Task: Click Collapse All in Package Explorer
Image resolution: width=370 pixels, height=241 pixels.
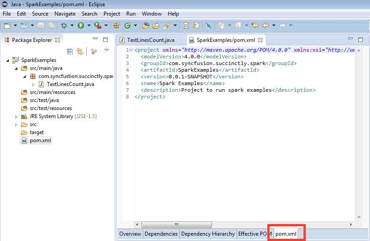Action: [x=70, y=51]
